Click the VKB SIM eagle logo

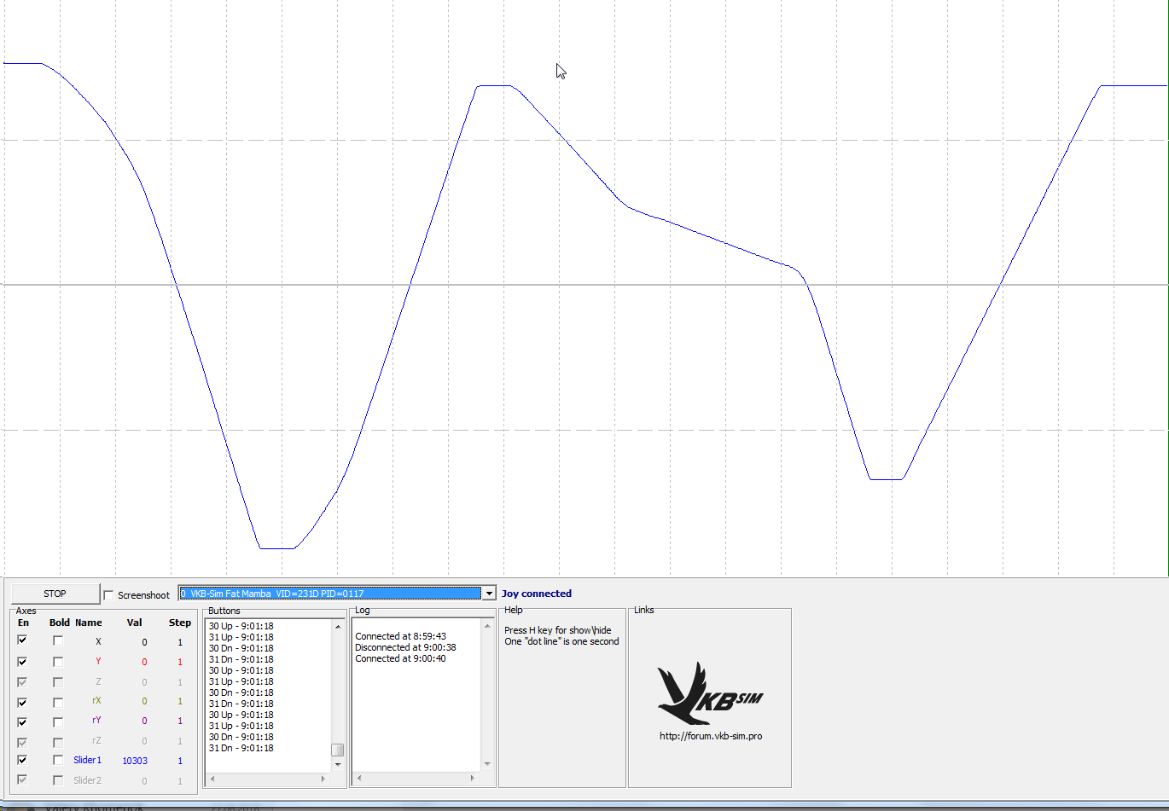tap(710, 693)
